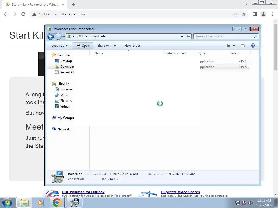Screen dimensions: 278x208
Task: Open Windows Explorer from taskbar
Action: pos(24,203)
